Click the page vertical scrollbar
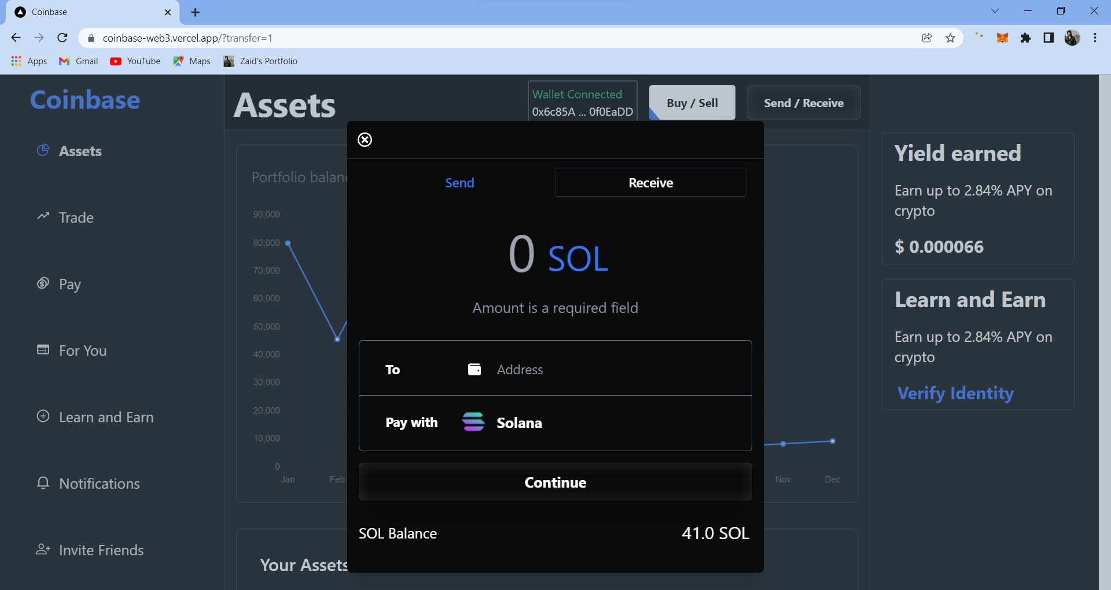 tap(1105, 332)
